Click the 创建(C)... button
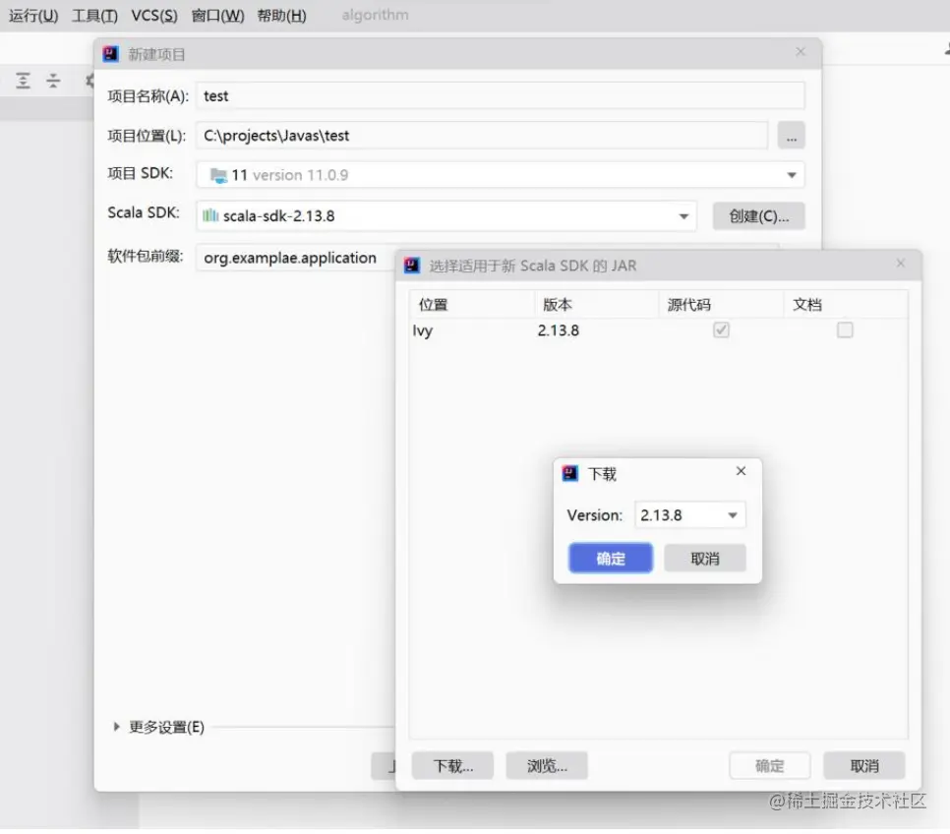This screenshot has height=834, width=950. pyautogui.click(x=758, y=216)
